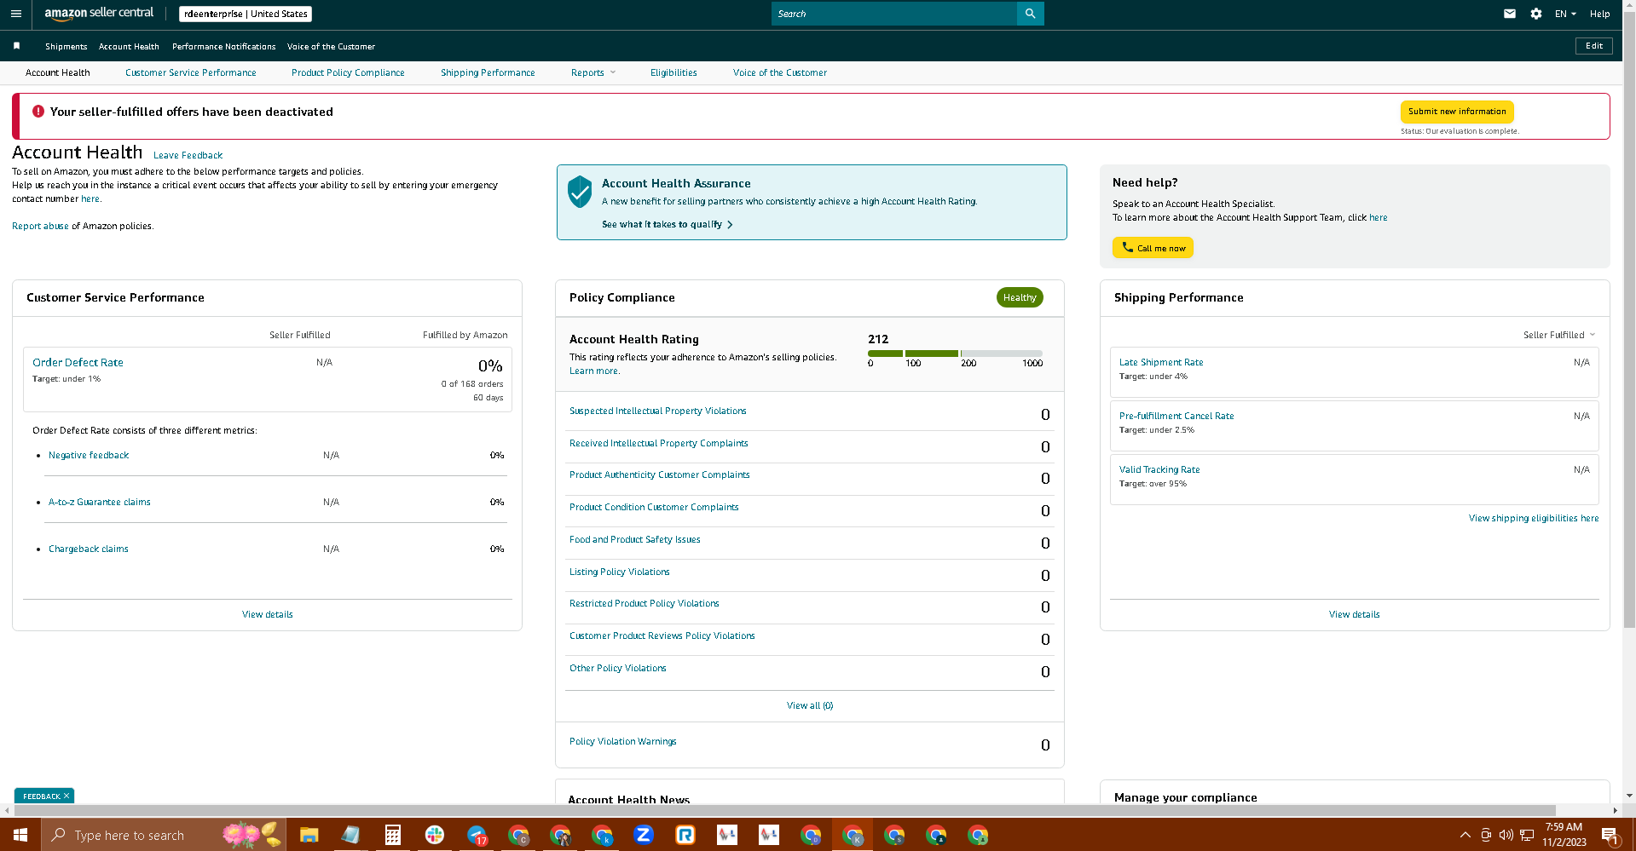Open Customer Service Performance tab
The height and width of the screenshot is (851, 1636).
(191, 73)
